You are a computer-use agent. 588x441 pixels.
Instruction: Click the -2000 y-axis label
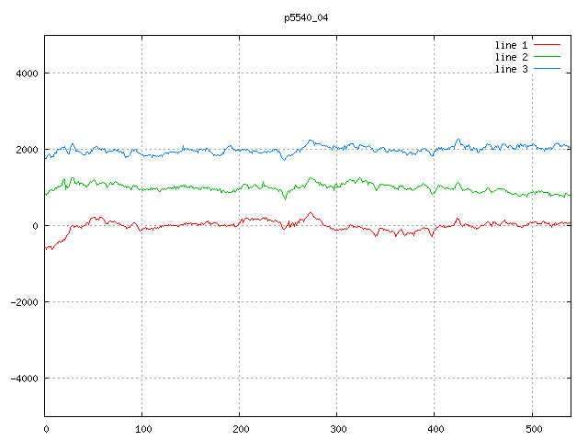click(x=25, y=302)
